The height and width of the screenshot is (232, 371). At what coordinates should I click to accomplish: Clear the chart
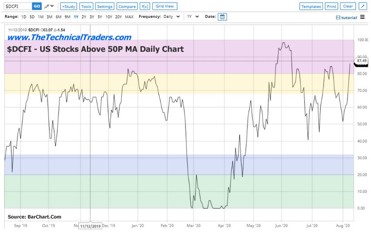(x=348, y=7)
